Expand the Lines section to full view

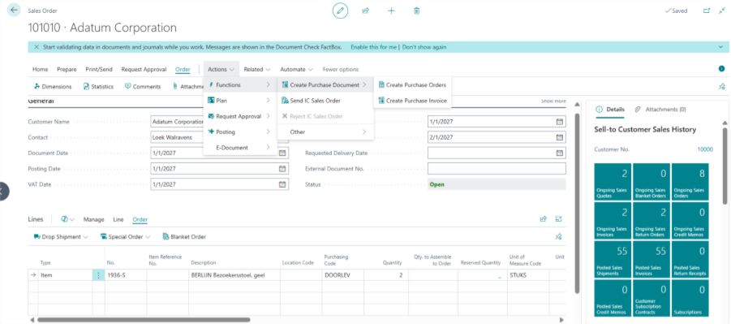point(558,219)
